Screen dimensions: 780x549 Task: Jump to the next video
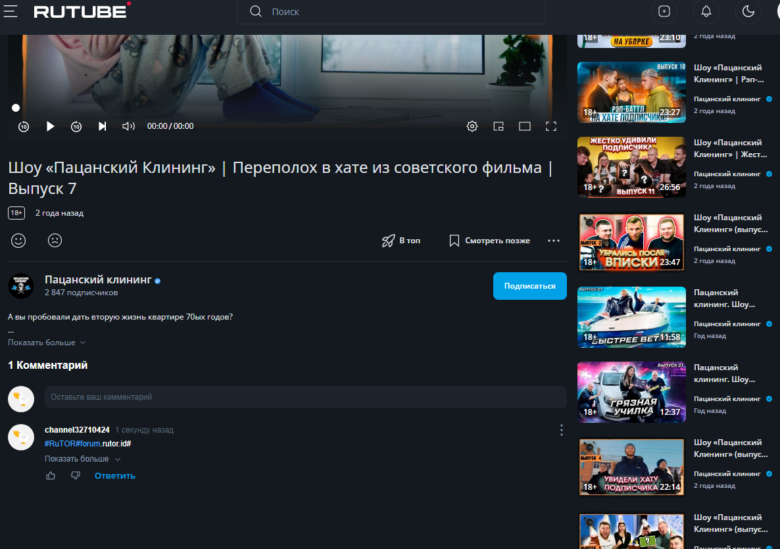pyautogui.click(x=102, y=126)
